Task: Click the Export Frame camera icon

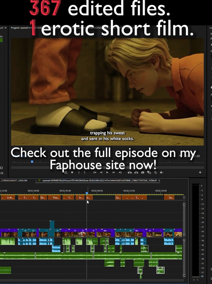Action: click(x=143, y=172)
